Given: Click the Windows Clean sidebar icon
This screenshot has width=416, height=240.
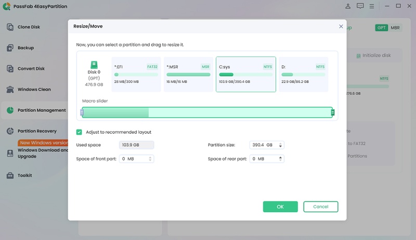Looking at the screenshot, I should point(10,90).
